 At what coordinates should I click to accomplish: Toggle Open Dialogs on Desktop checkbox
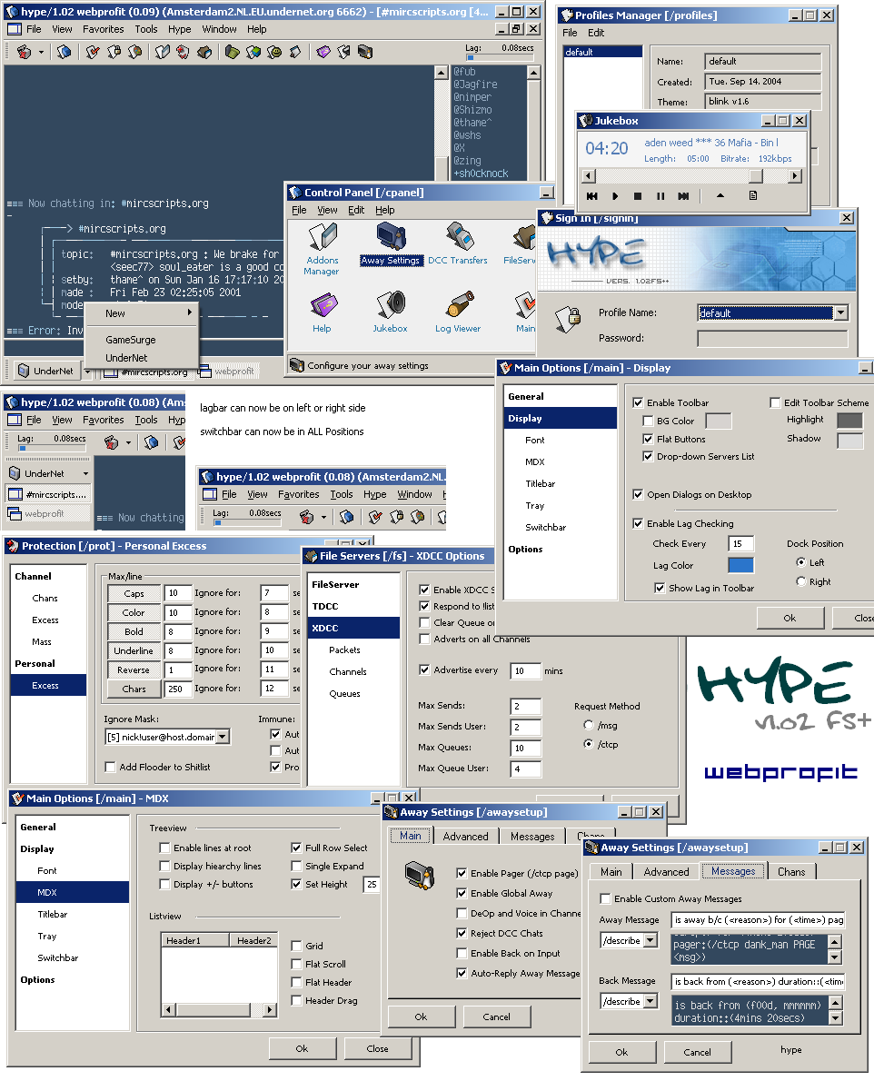click(638, 494)
